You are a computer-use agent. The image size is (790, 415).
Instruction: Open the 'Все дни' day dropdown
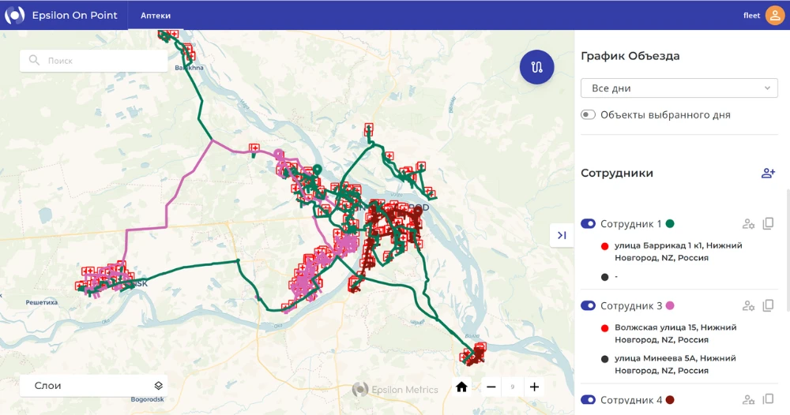pos(679,88)
